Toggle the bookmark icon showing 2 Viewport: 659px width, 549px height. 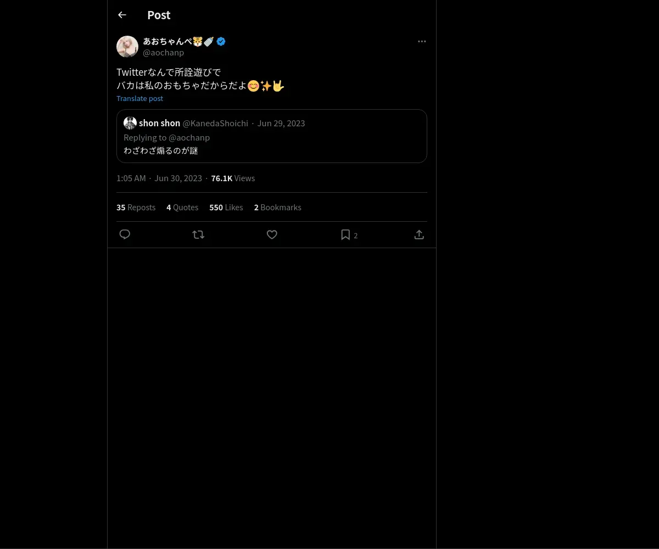349,235
